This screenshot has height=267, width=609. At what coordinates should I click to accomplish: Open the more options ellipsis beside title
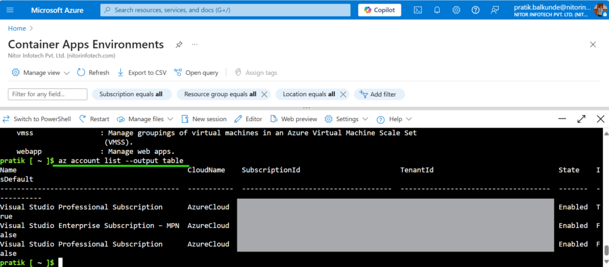(194, 44)
